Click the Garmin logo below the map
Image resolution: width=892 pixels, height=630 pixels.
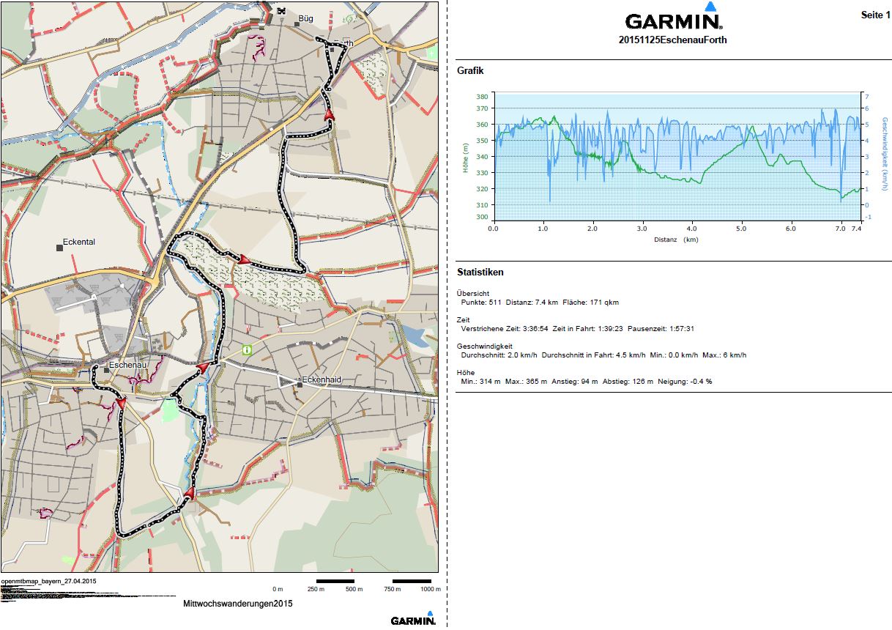(413, 619)
